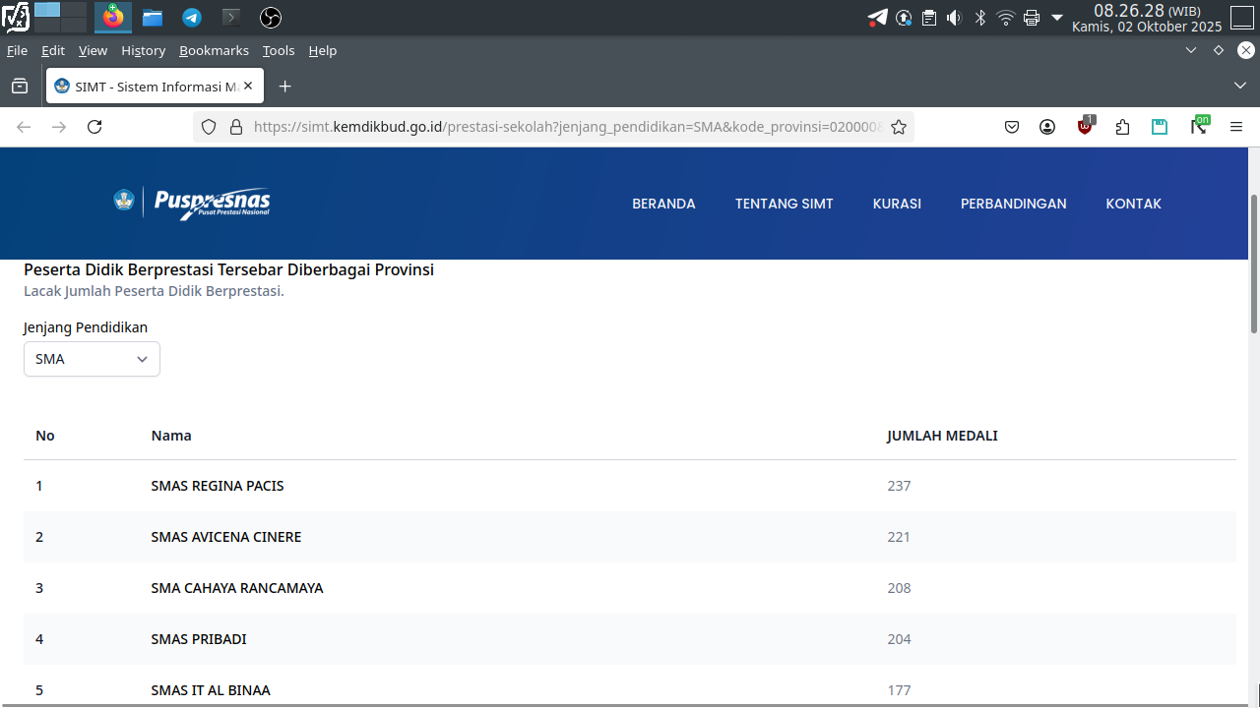
Task: Save to Pocket from the toolbar
Action: (1011, 127)
